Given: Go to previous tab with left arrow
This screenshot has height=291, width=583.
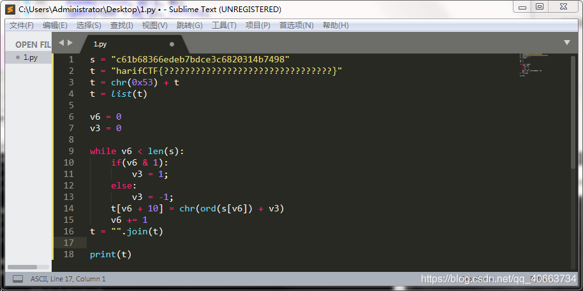Looking at the screenshot, I should tap(61, 43).
